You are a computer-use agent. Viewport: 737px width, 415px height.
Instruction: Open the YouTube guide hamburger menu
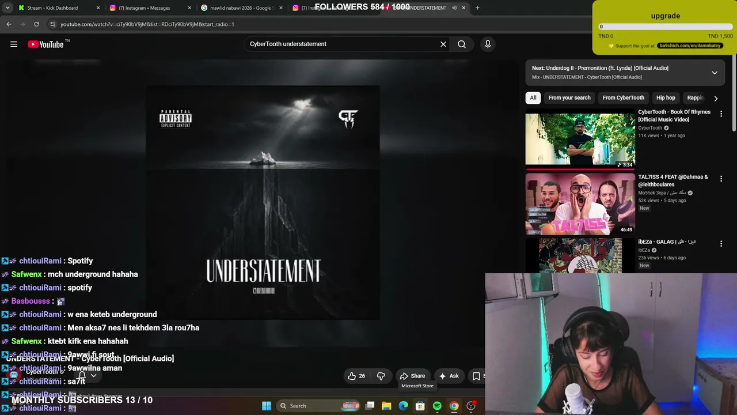point(14,44)
